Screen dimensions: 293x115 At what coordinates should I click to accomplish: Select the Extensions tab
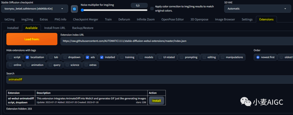(266, 19)
